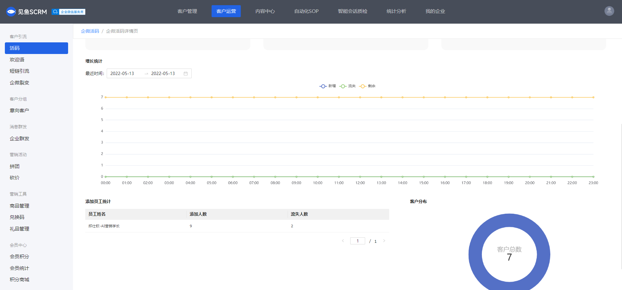Toggle the 新增 legend series
The image size is (622, 290).
click(328, 86)
